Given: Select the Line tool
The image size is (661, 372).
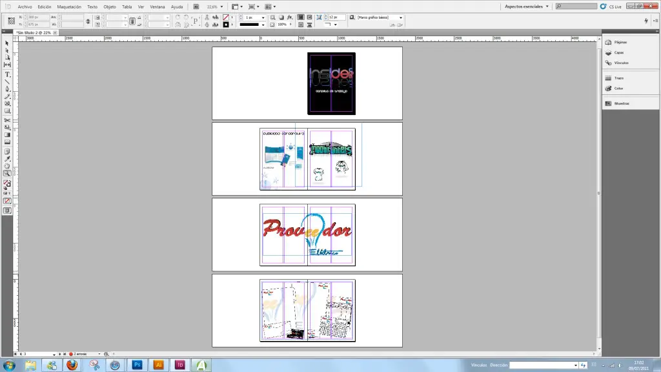Looking at the screenshot, I should tap(6, 82).
